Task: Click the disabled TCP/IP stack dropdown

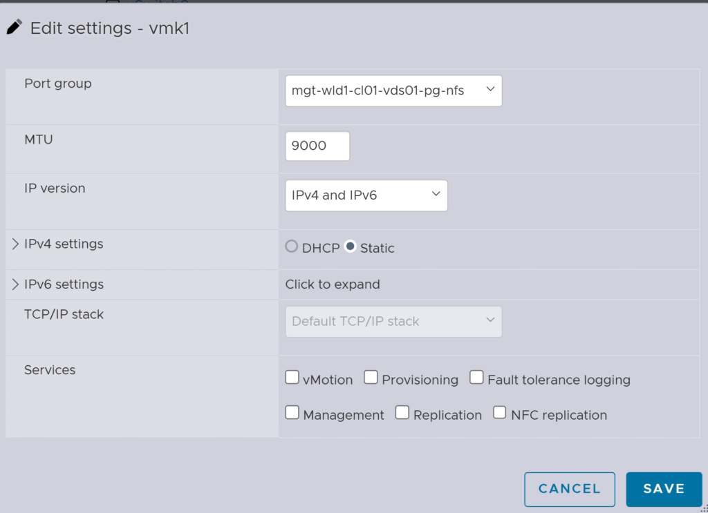Action: pyautogui.click(x=393, y=321)
